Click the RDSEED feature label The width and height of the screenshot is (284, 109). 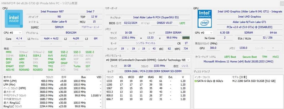click(x=38, y=70)
